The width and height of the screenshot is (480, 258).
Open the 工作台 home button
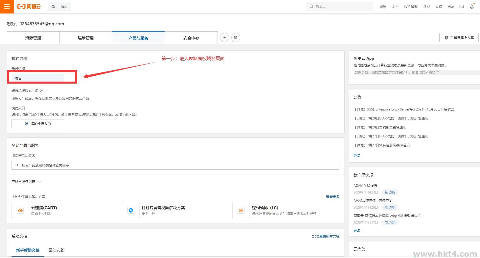(59, 6)
